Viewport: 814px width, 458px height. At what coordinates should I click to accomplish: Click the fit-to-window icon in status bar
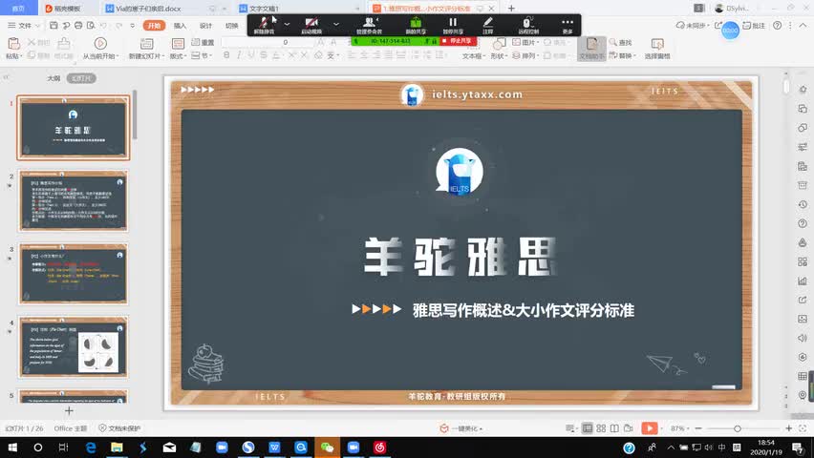click(x=803, y=428)
